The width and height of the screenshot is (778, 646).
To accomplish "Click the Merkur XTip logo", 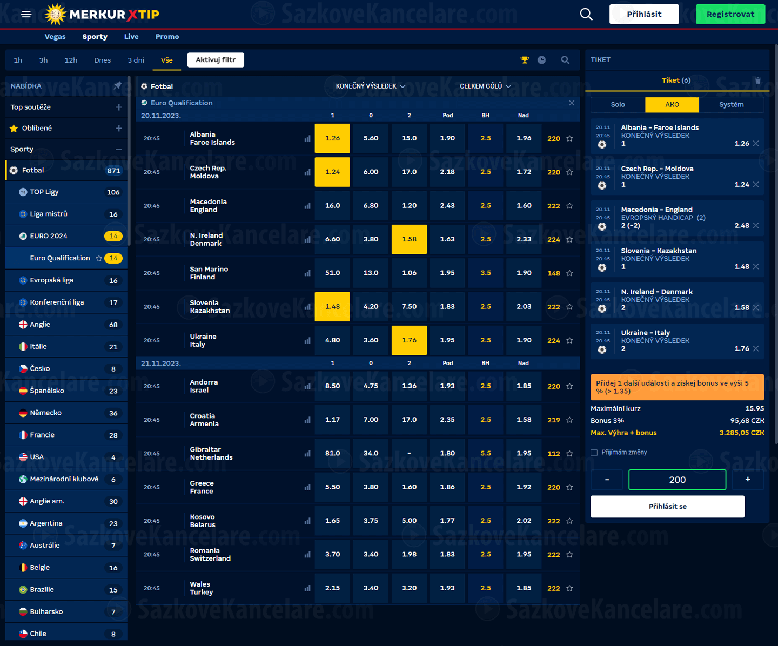I will 102,14.
